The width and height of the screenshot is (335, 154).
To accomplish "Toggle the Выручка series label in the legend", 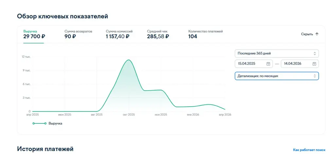I will click(55, 123).
